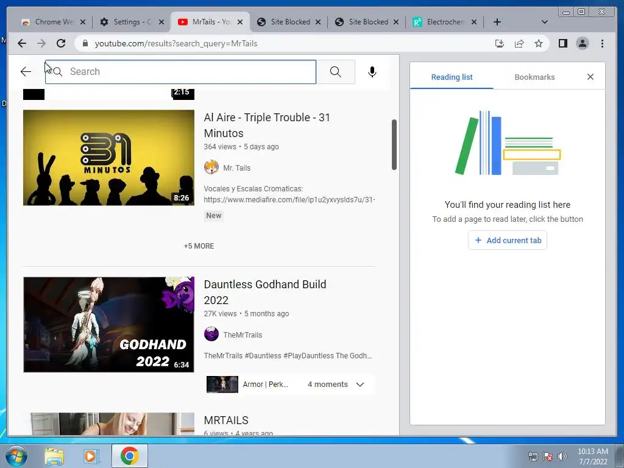Viewport: 624px width, 468px height.
Task: Expand the +5 MORE results
Action: [x=199, y=246]
